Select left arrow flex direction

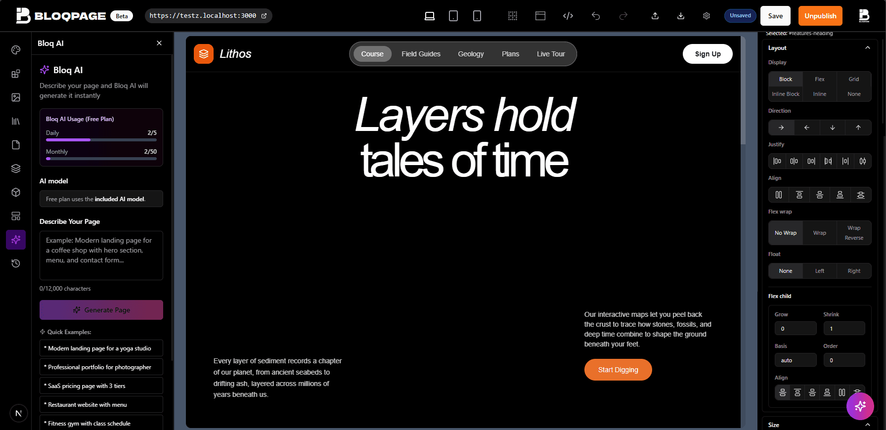[807, 128]
